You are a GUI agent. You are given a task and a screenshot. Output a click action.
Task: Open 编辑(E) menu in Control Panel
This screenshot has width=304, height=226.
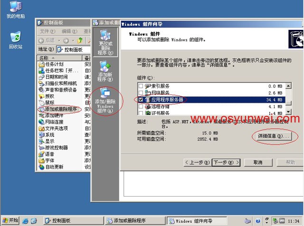(69, 31)
